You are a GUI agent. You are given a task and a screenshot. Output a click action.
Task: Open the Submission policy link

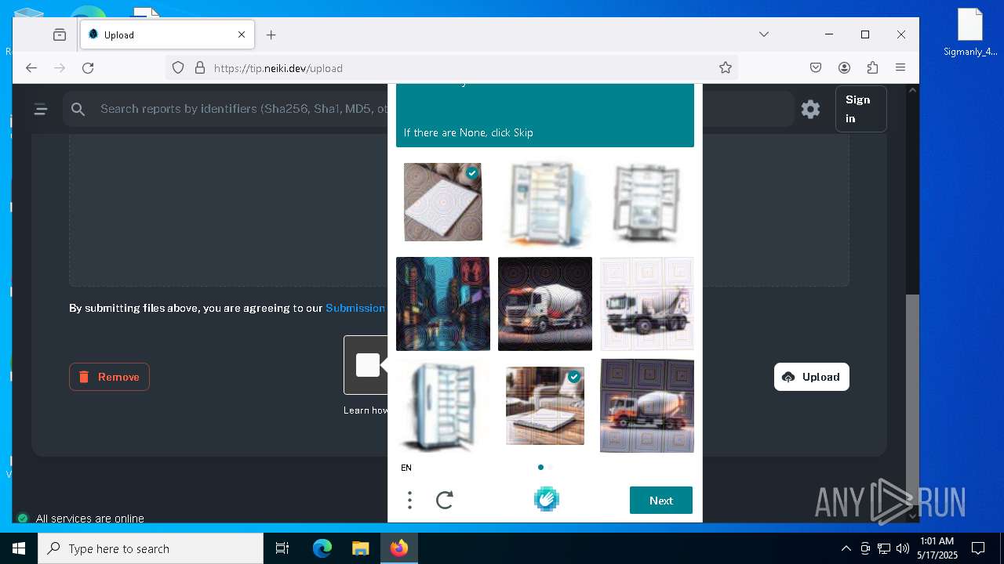tap(355, 308)
